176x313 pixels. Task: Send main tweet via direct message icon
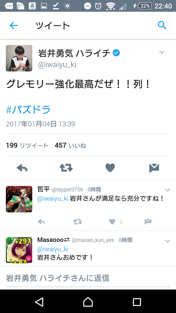click(154, 168)
